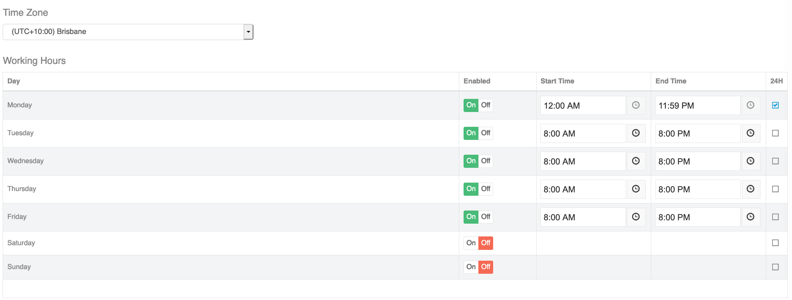Check the Saturday 24H checkbox
The height and width of the screenshot is (300, 792).
pyautogui.click(x=775, y=243)
